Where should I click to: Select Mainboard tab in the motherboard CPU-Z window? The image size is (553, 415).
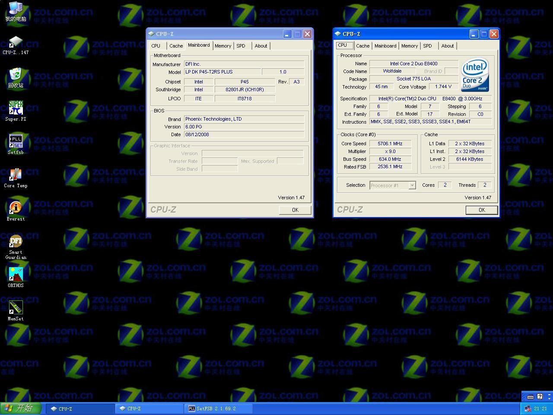pos(199,45)
